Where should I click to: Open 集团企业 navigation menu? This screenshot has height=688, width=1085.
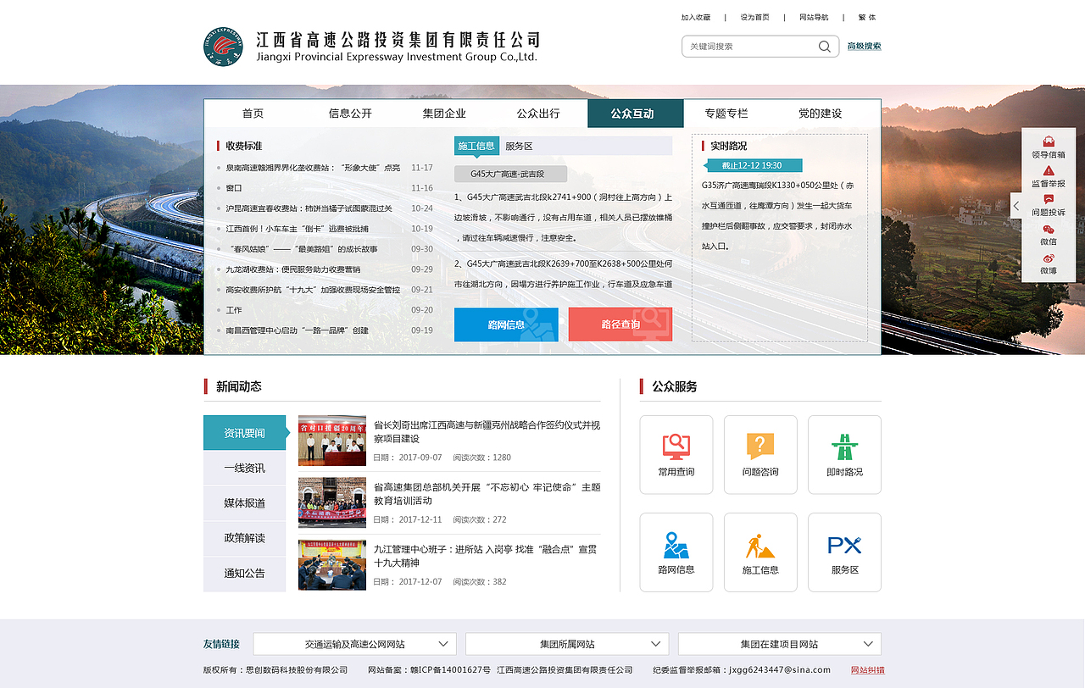[444, 114]
